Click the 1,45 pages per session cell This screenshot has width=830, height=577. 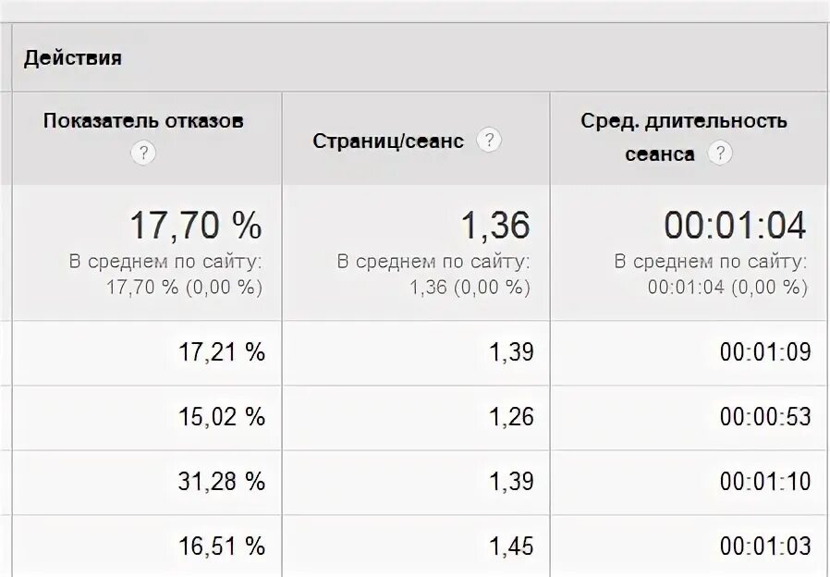tap(511, 546)
